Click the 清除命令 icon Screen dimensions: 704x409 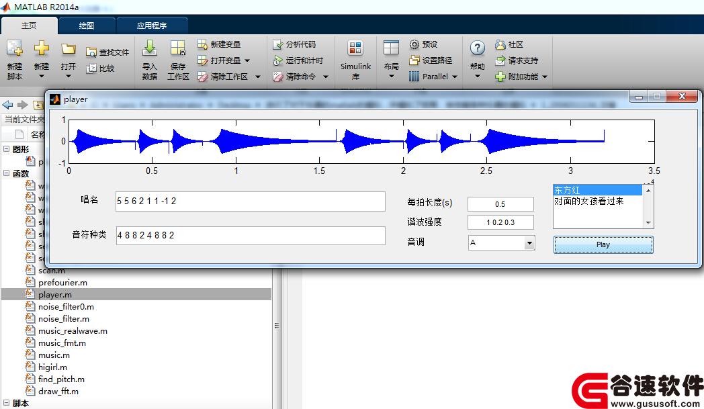click(278, 77)
